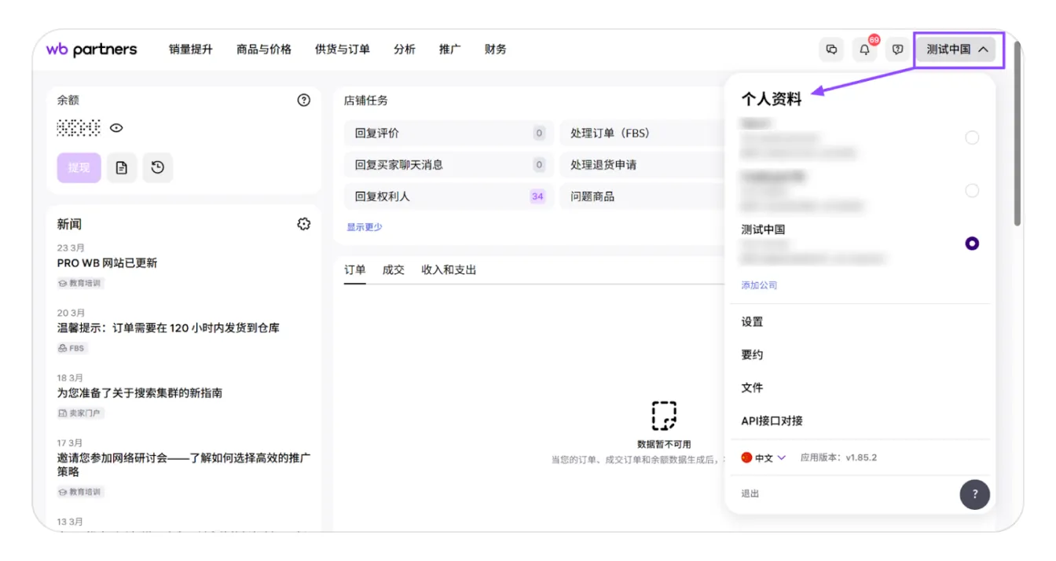
Task: Select the first blurred company radio button
Action: (972, 137)
